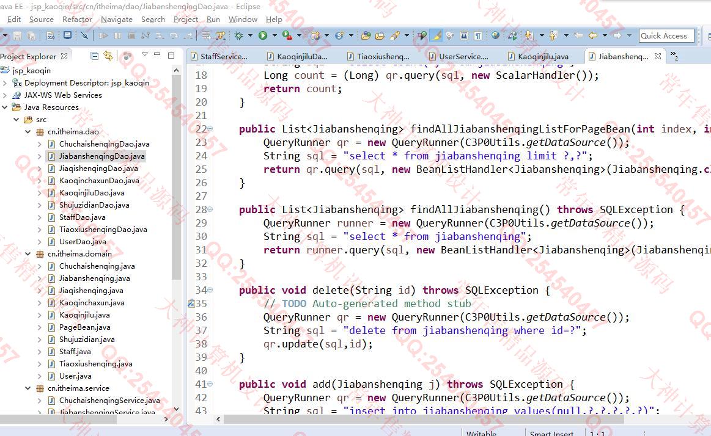711x436 pixels.
Task: Click the Next Annotation down-arrow icon
Action: click(529, 35)
